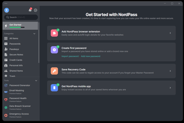Click the Search field
The image size is (184, 123).
tap(21, 17)
